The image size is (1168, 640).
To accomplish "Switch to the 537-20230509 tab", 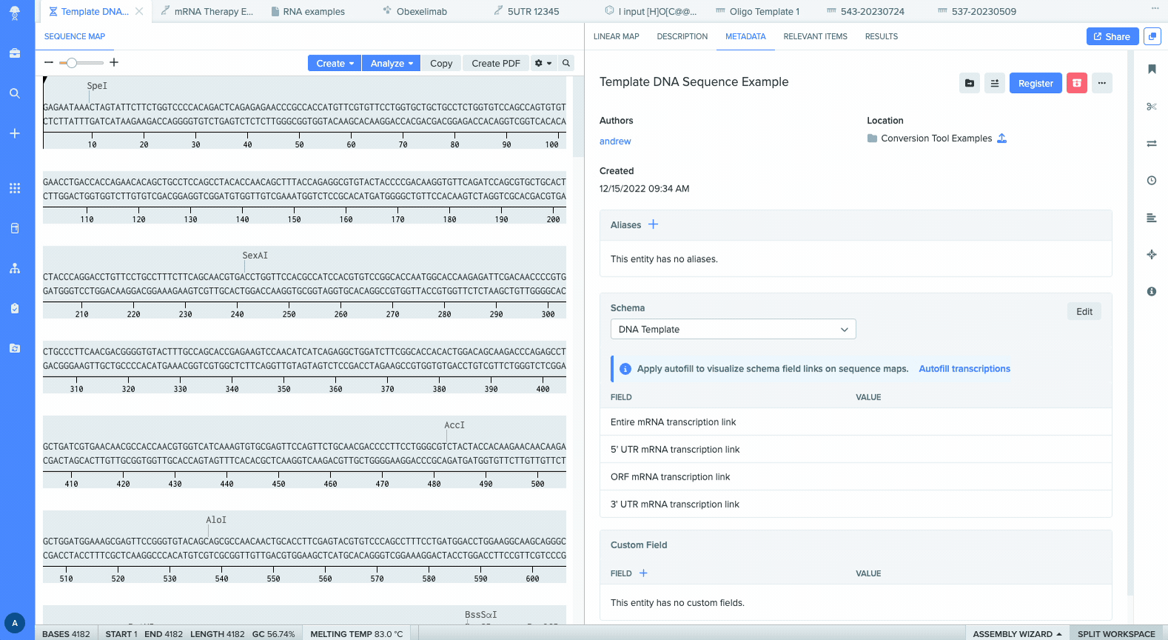I will [977, 11].
